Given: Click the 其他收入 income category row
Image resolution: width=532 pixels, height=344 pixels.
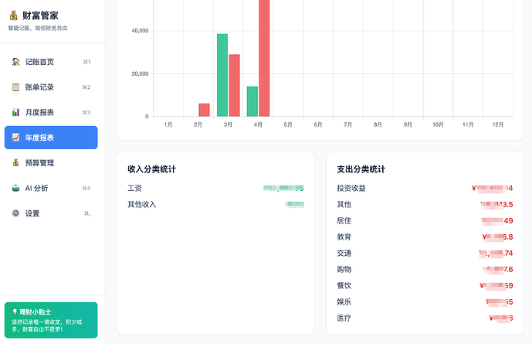Looking at the screenshot, I should [x=215, y=204].
